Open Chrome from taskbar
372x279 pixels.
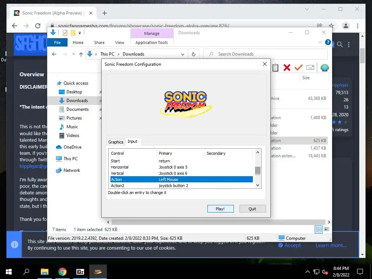click(62, 272)
